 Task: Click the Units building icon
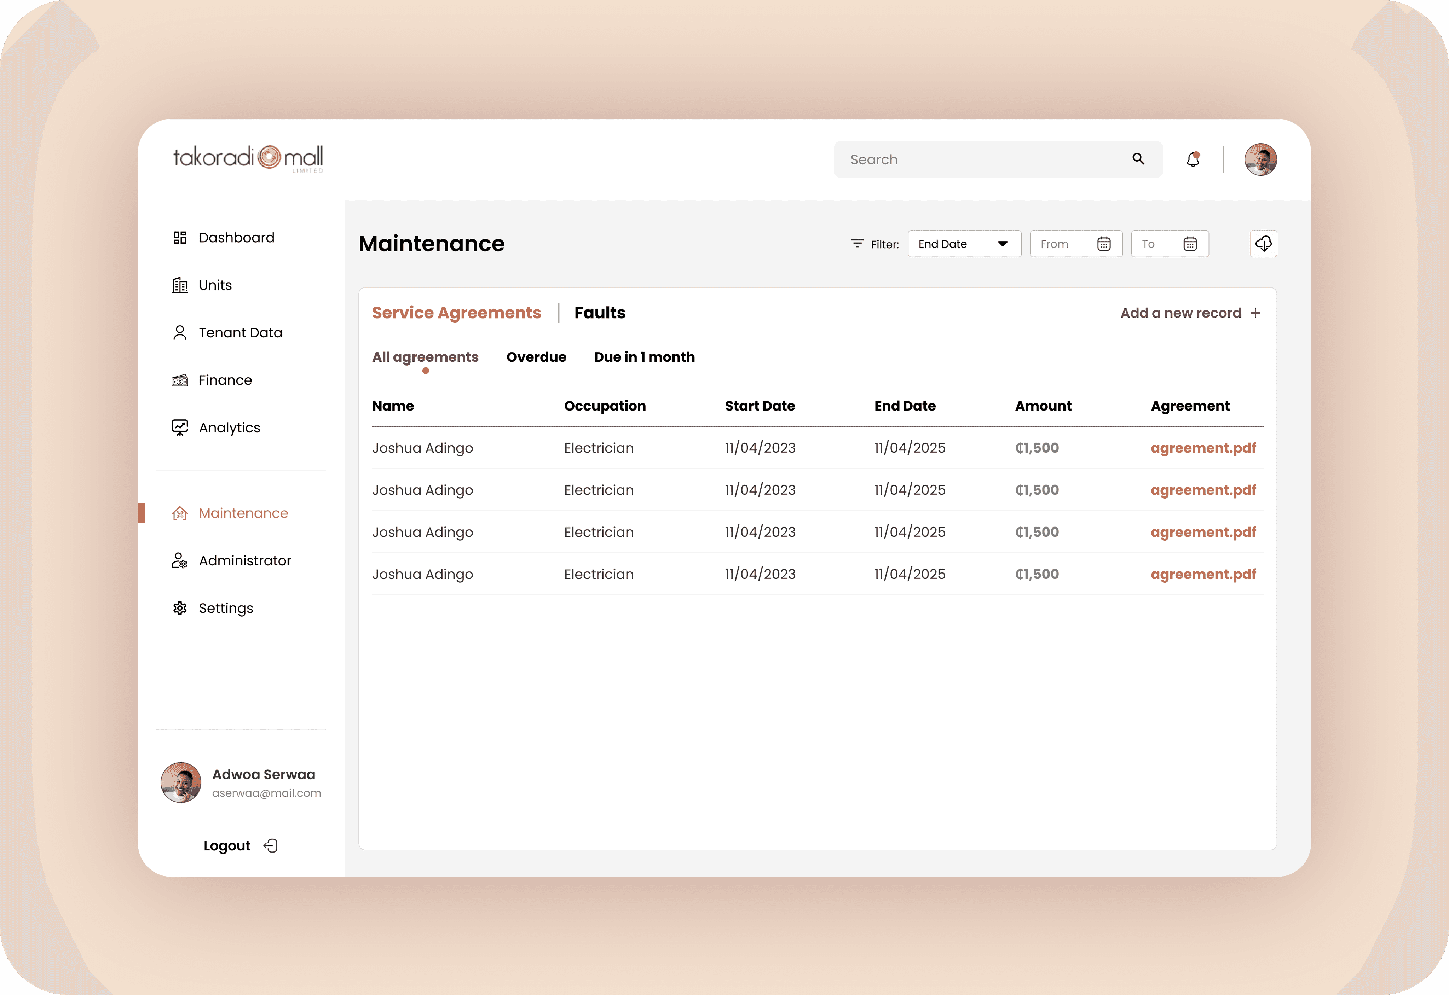tap(180, 286)
